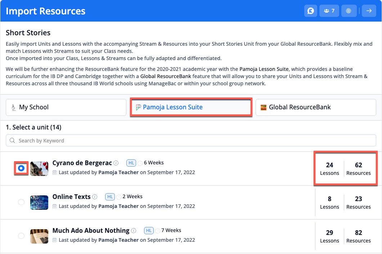Open the members button showing 7
Screen dimensions: 382x254
coord(329,11)
